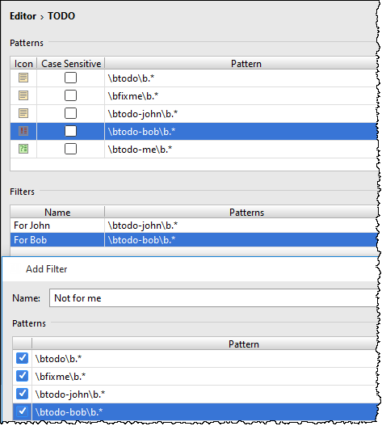The width and height of the screenshot is (382, 426).
Task: Click the Name field containing Not for me
Action: click(213, 298)
